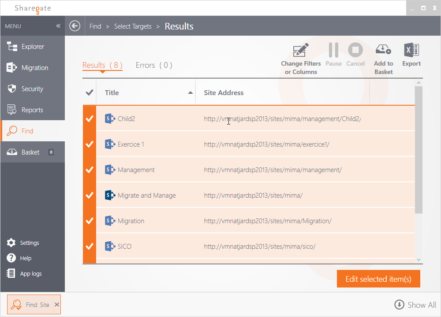
Task: Click the Migrate and Manage title text
Action: tap(146, 195)
